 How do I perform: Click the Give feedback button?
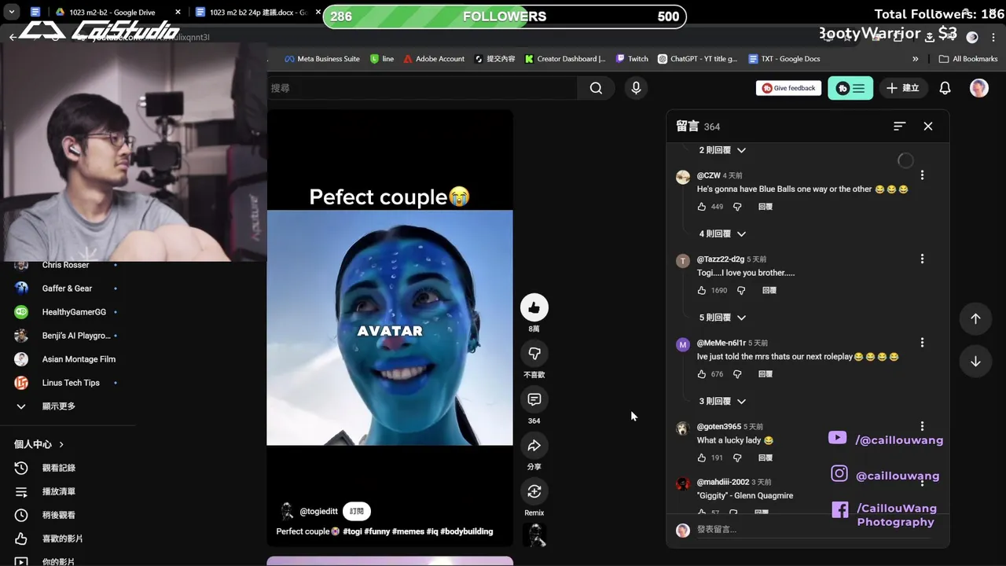788,88
